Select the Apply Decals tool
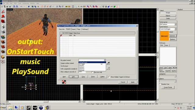 3,47
